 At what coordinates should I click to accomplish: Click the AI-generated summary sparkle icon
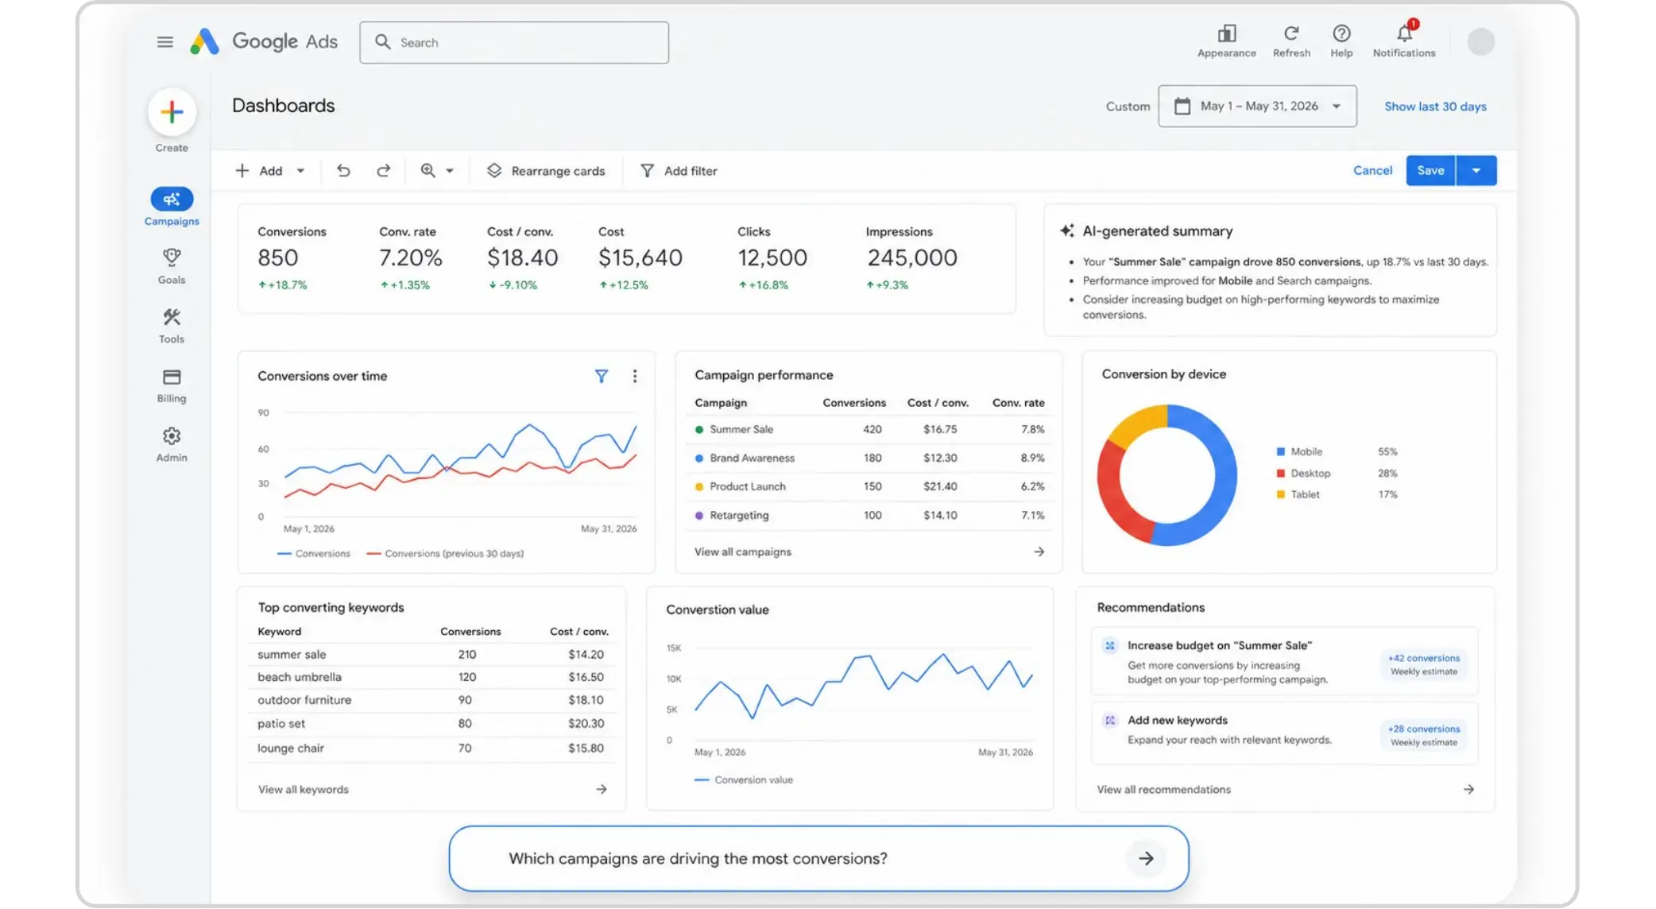tap(1067, 230)
